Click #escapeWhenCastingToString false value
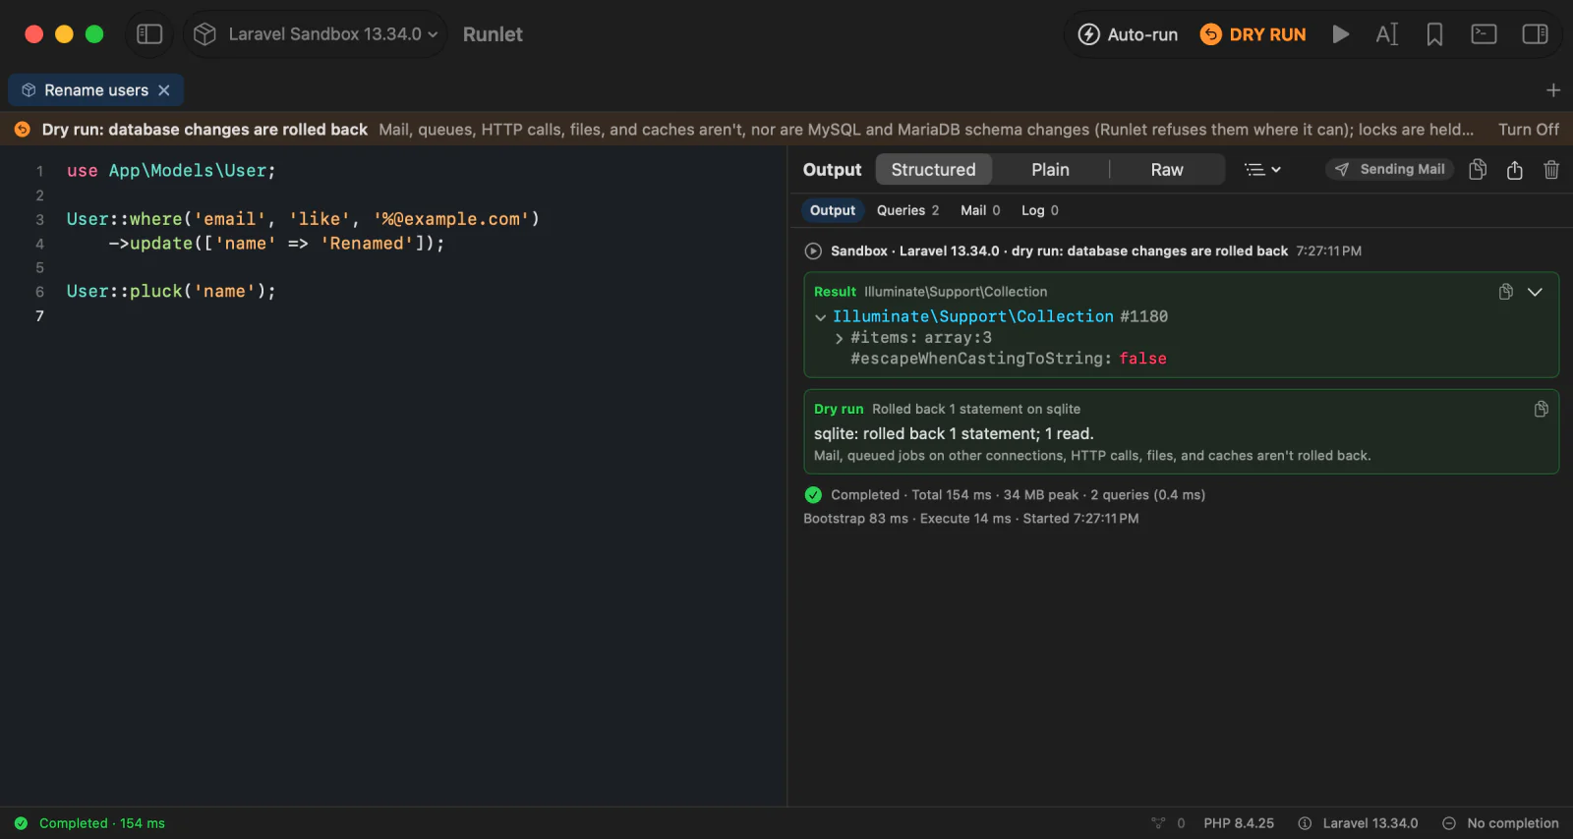The height and width of the screenshot is (839, 1573). pos(1142,359)
